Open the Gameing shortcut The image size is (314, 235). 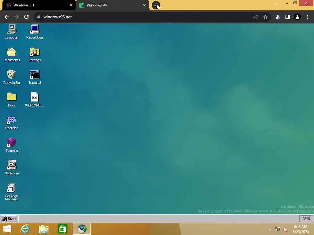coord(11,145)
